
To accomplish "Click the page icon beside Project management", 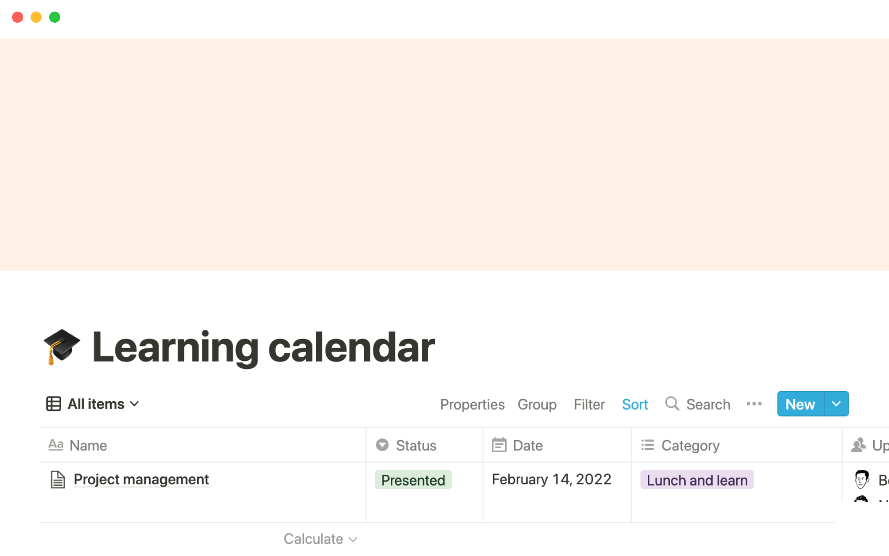I will click(x=57, y=479).
